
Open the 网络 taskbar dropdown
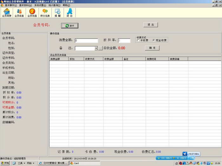click(30, 163)
